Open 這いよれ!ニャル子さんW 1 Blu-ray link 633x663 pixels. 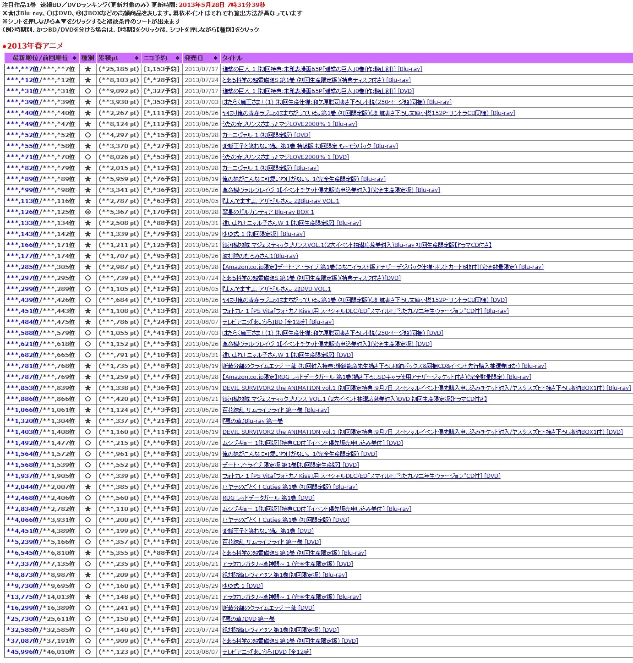tap(292, 223)
